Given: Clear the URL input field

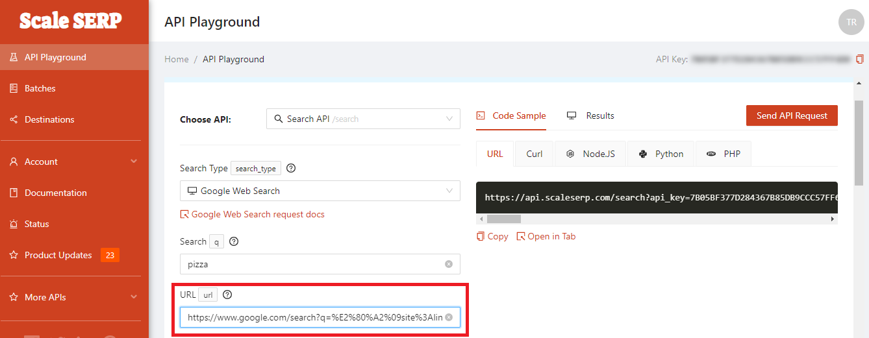Looking at the screenshot, I should tap(449, 317).
